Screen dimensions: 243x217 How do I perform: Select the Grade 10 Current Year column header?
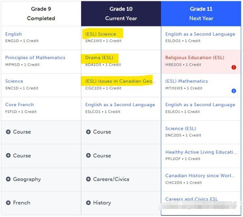pyautogui.click(x=121, y=14)
